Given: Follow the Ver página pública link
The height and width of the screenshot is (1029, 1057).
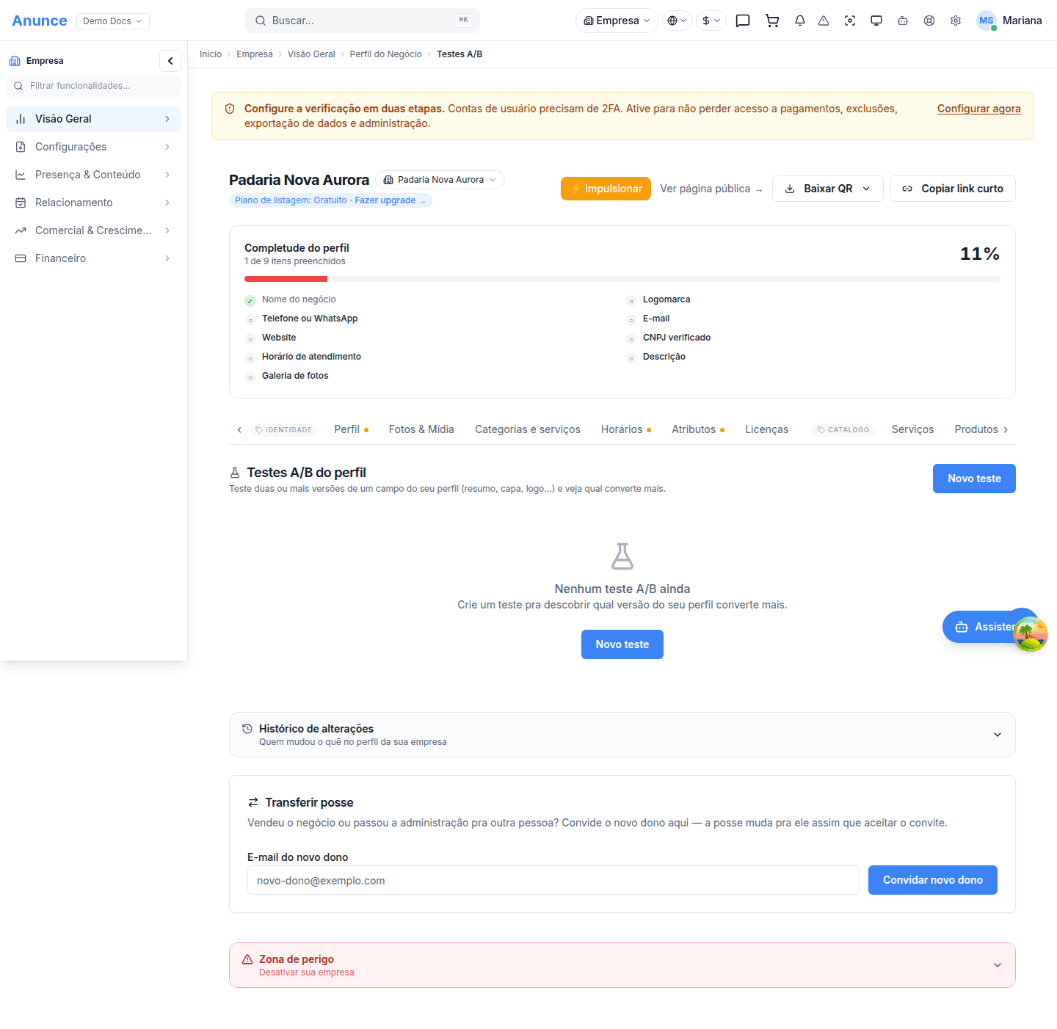Looking at the screenshot, I should click(711, 189).
